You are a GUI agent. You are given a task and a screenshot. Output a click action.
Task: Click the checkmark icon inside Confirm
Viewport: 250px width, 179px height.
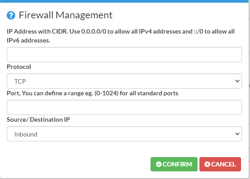(159, 164)
